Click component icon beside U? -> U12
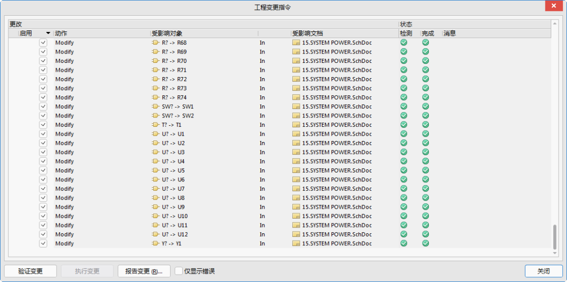This screenshot has width=567, height=282. point(155,234)
